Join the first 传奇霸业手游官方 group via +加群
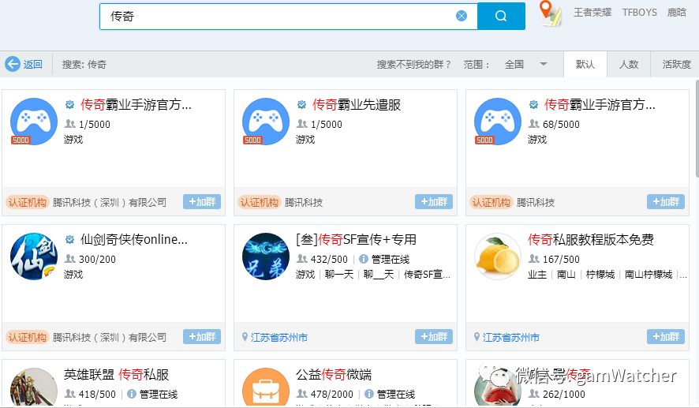Viewport: 699px width, 408px height. [x=202, y=201]
